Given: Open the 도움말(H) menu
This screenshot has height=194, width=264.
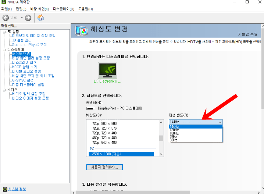Looking at the screenshot, I should click(85, 9).
